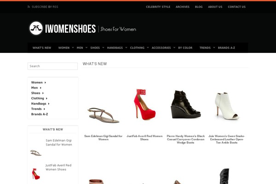Expand the Accessories nav dropdown arrow

[x=174, y=47]
